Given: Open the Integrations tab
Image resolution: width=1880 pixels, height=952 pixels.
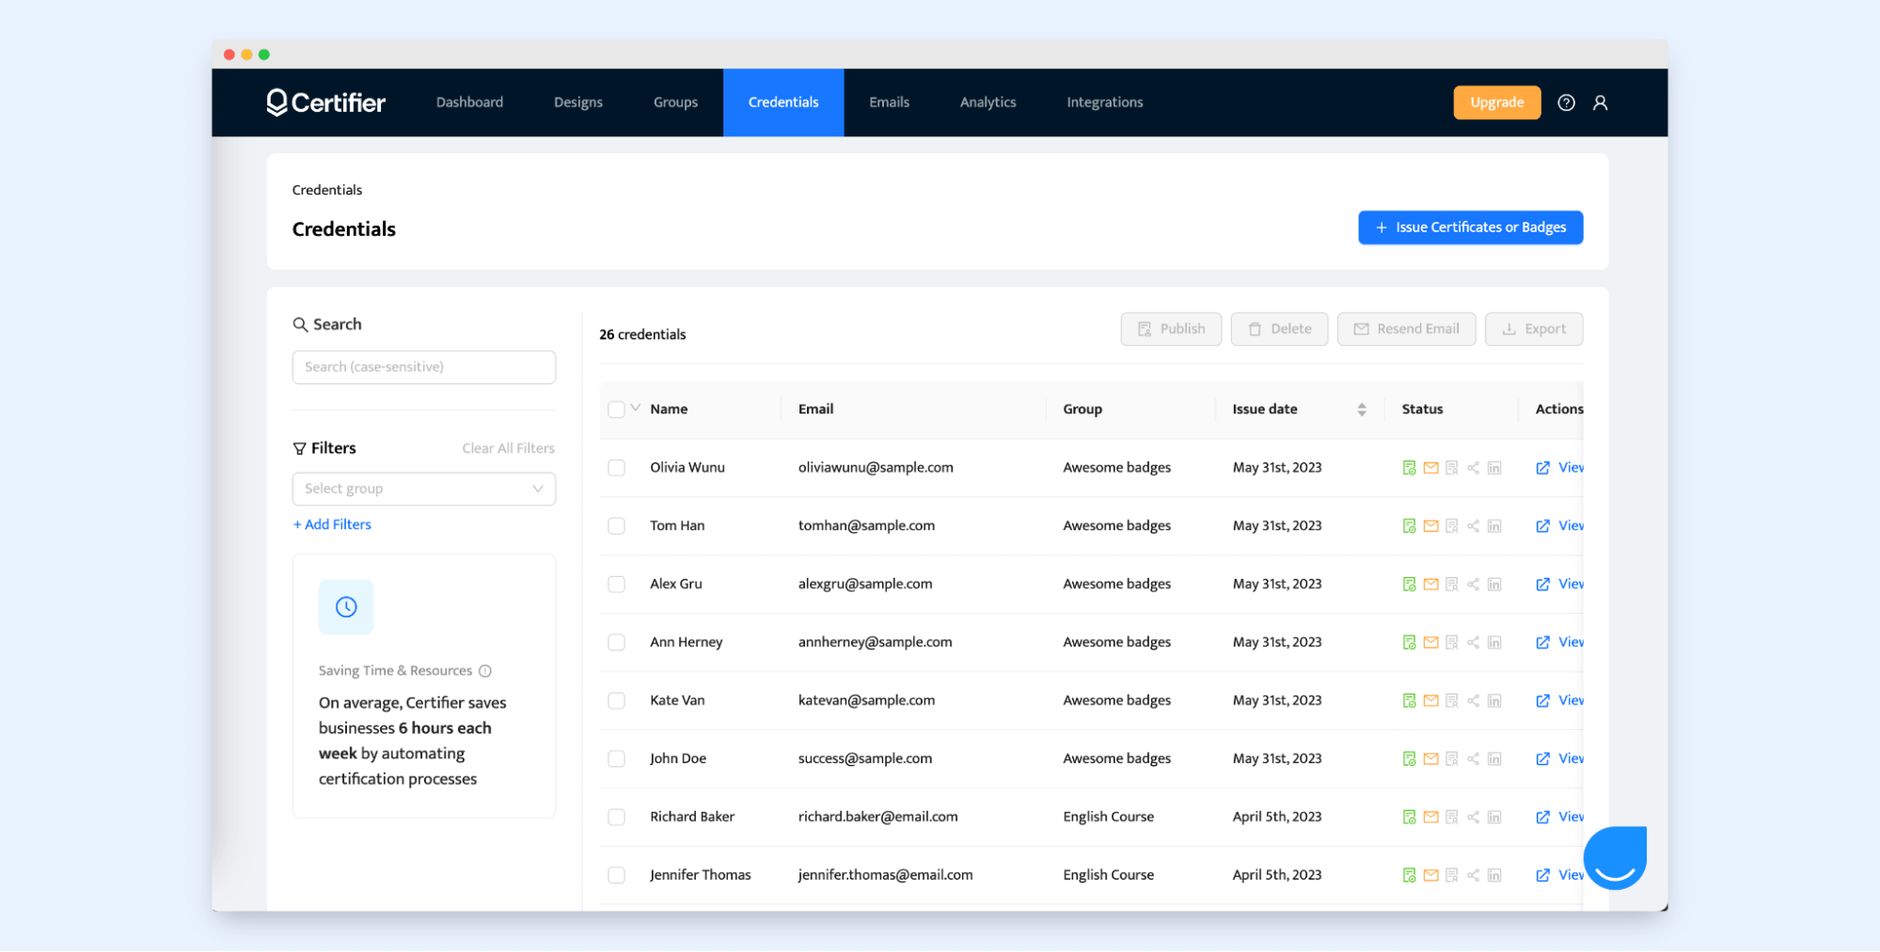Looking at the screenshot, I should coord(1104,102).
